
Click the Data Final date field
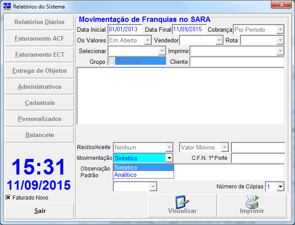pos(189,29)
